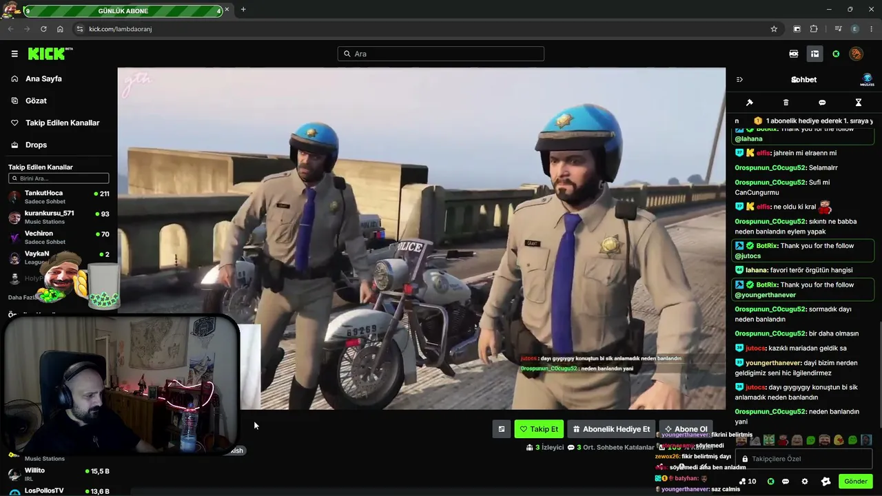
Task: Open the Kick hamburger menu
Action: [x=14, y=54]
